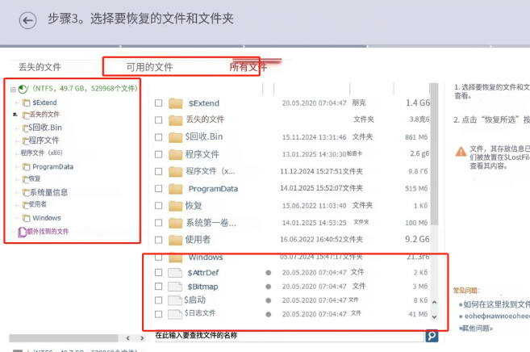Click right arrow of tree horizontal scrollbar
The image size is (530, 352).
(142, 338)
